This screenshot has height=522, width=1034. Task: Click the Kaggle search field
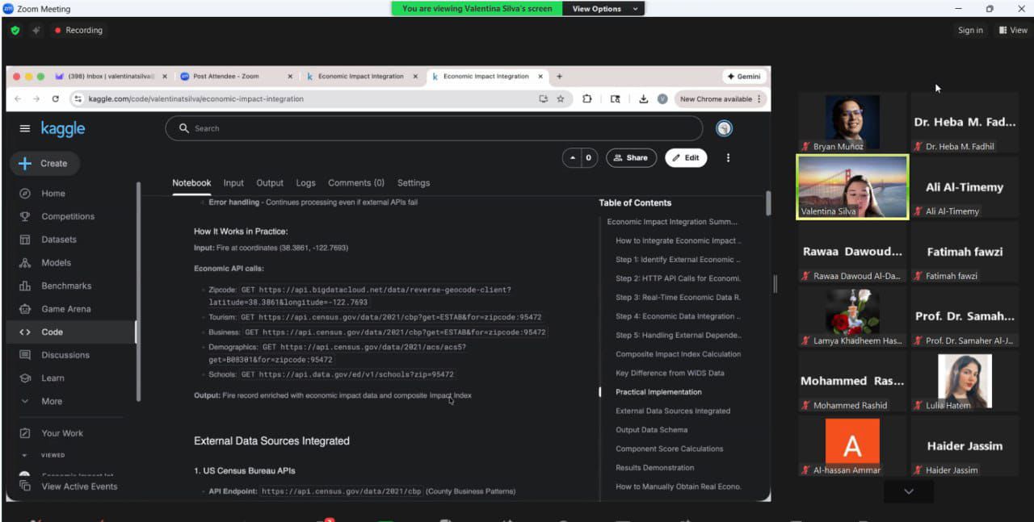pyautogui.click(x=434, y=128)
